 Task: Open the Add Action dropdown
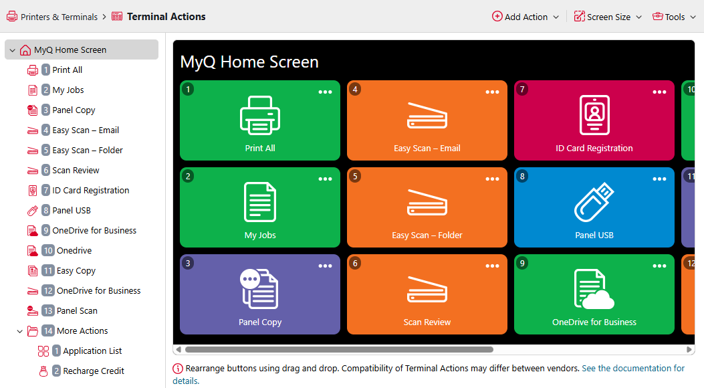coord(525,17)
